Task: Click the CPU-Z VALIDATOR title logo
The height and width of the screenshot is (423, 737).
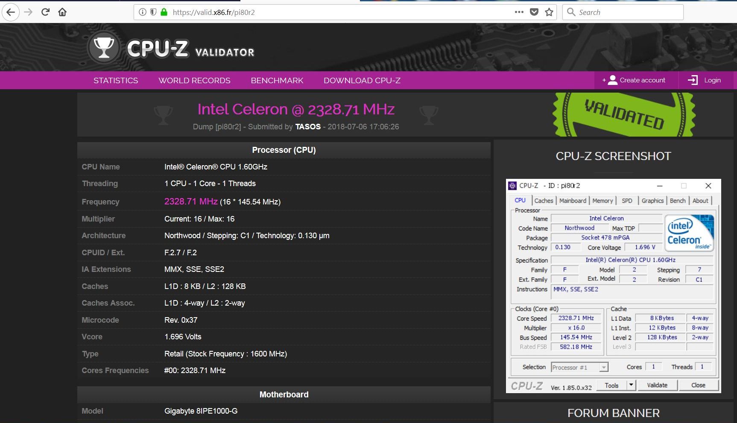Action: (x=190, y=48)
